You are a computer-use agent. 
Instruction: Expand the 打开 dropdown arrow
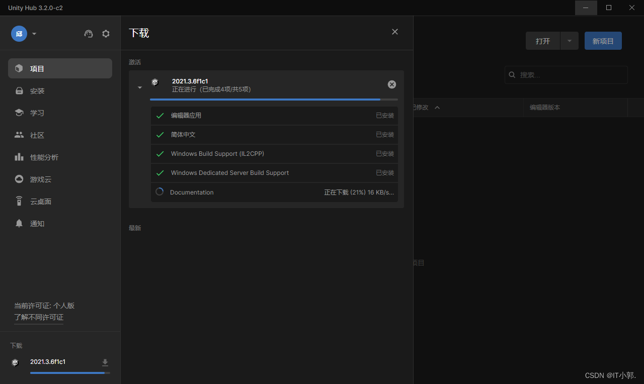click(x=570, y=41)
